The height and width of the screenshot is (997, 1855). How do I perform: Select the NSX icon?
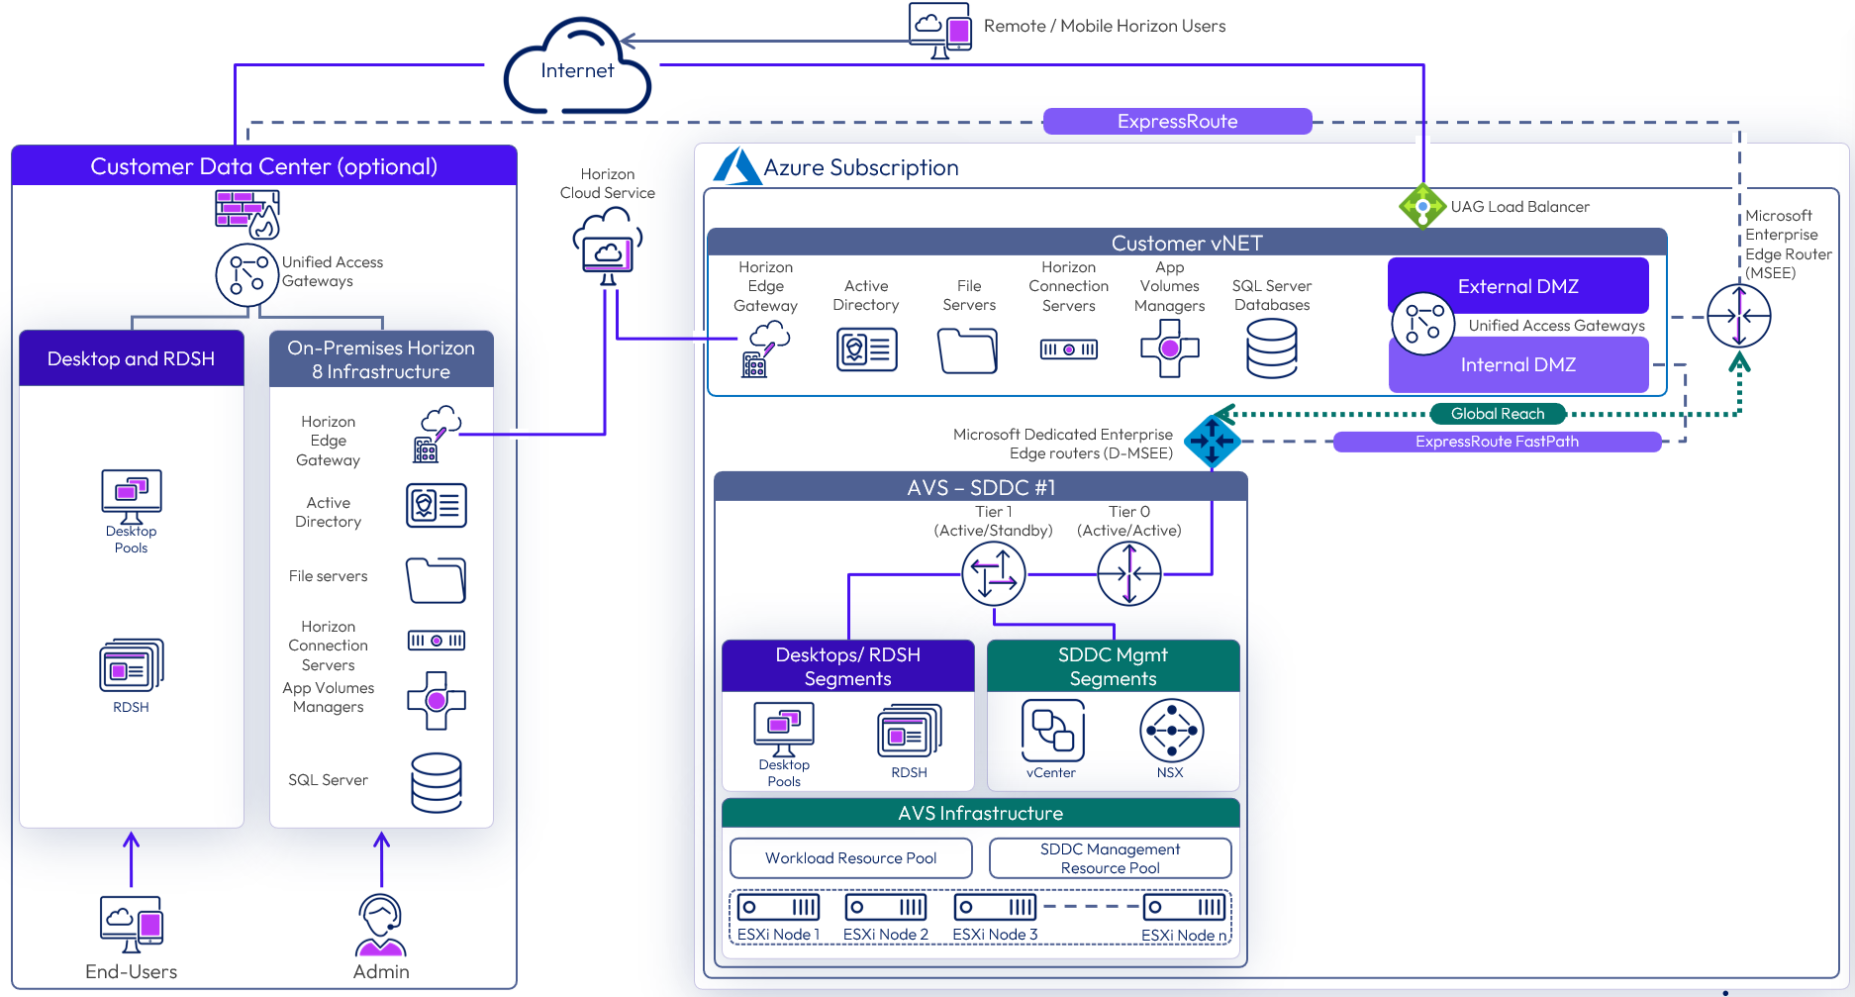pyautogui.click(x=1171, y=731)
